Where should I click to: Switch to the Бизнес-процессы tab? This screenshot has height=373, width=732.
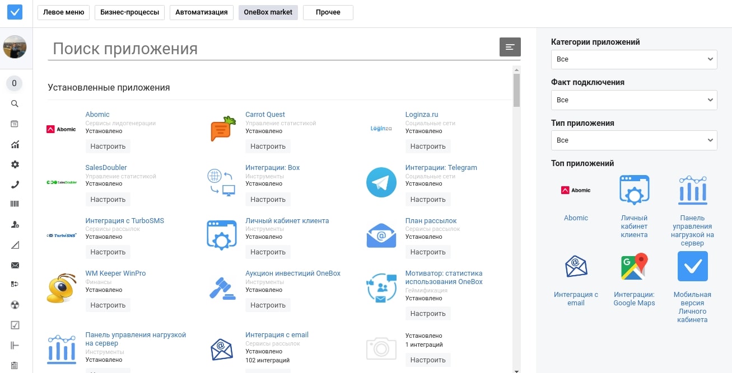click(129, 12)
